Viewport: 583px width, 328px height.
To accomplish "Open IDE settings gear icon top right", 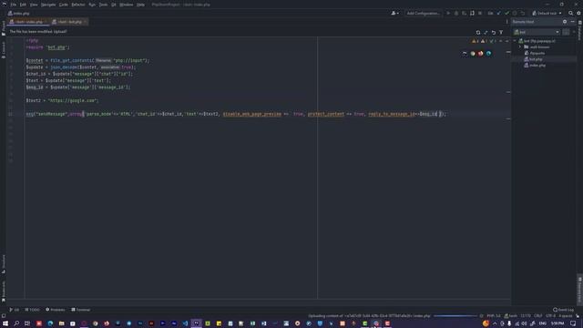I will (578, 13).
